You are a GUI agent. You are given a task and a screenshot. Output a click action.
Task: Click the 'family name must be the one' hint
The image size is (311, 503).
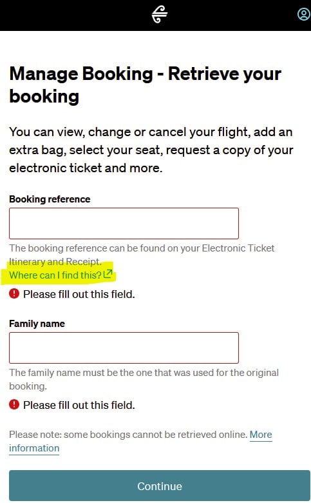point(144,379)
